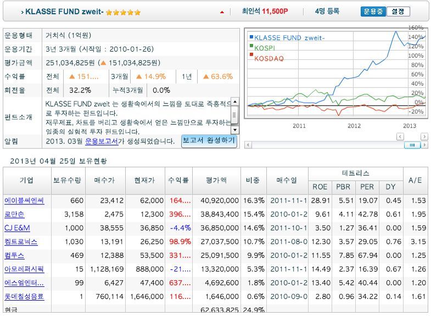Click the fund intro scroll-up arrow

(235, 102)
